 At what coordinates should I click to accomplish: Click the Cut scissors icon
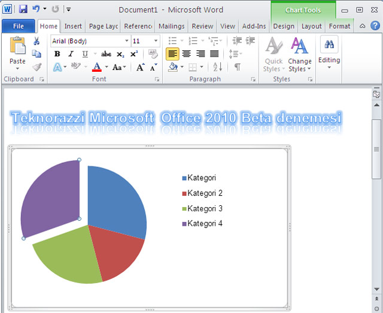[37, 41]
